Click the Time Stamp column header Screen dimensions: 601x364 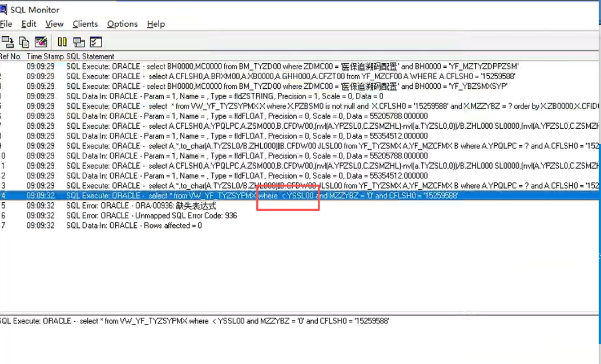tap(45, 56)
